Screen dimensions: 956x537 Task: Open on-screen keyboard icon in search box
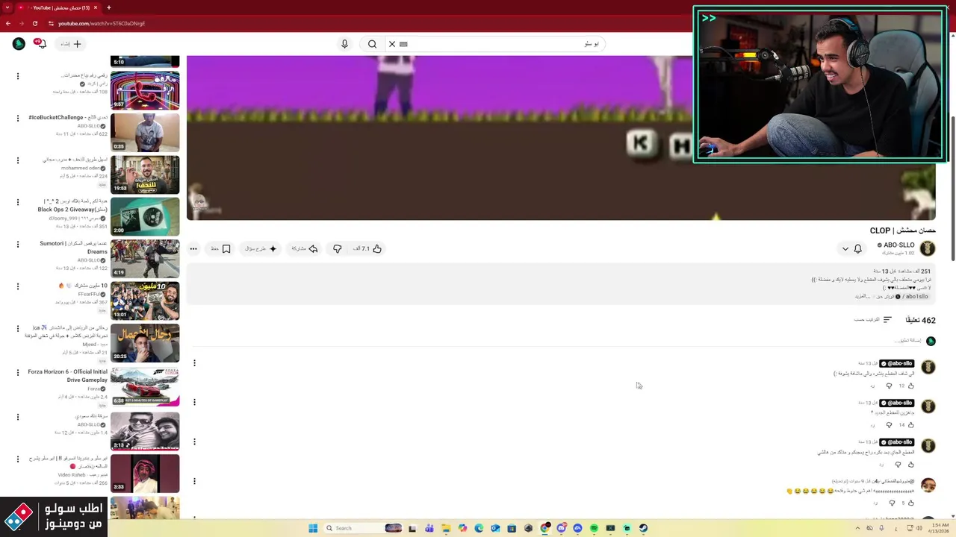point(403,44)
